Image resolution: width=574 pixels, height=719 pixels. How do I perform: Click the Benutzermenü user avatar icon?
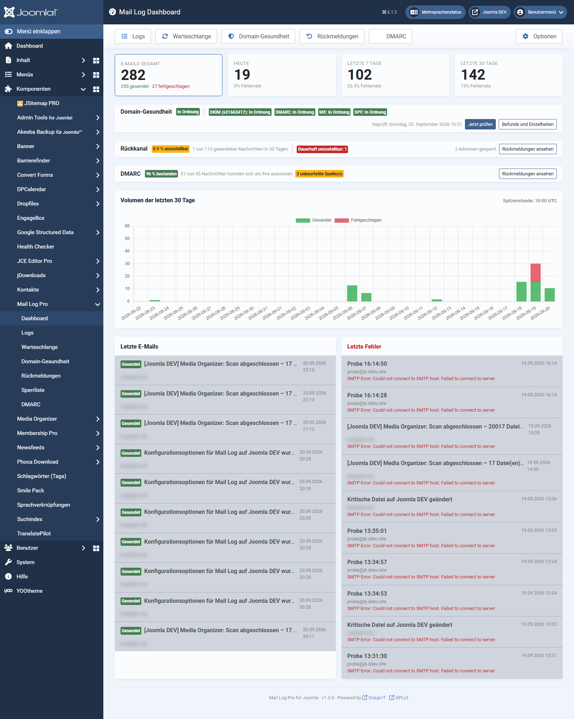(x=520, y=12)
